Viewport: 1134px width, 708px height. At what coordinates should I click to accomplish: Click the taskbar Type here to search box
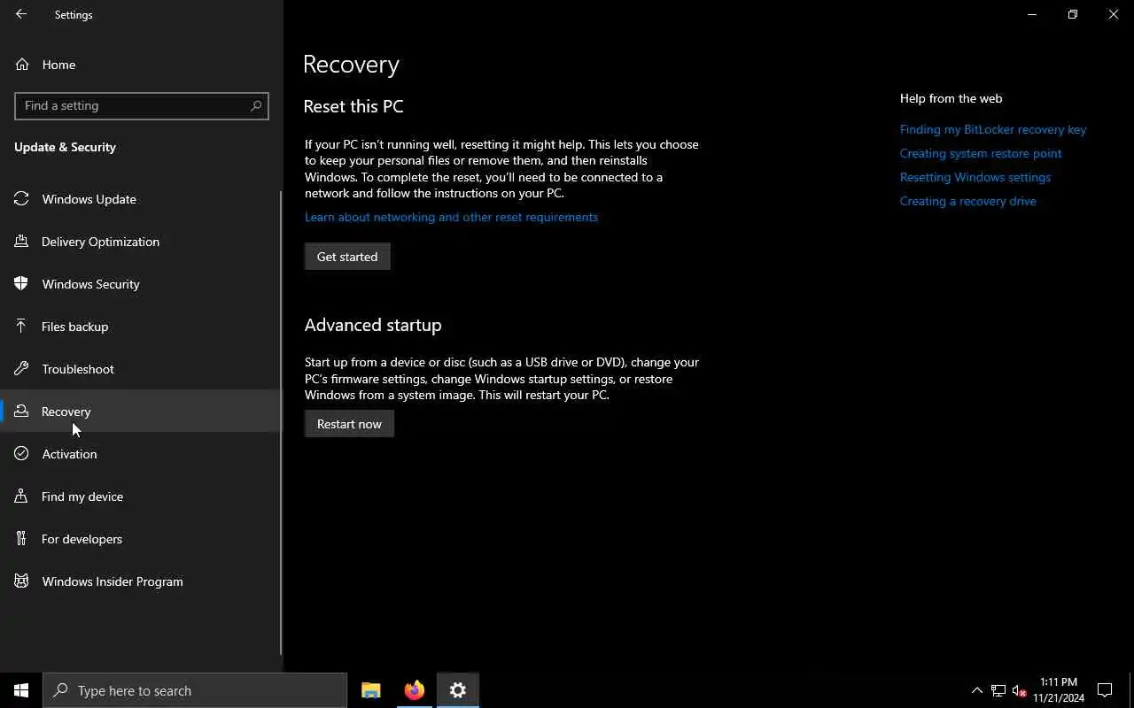click(195, 690)
